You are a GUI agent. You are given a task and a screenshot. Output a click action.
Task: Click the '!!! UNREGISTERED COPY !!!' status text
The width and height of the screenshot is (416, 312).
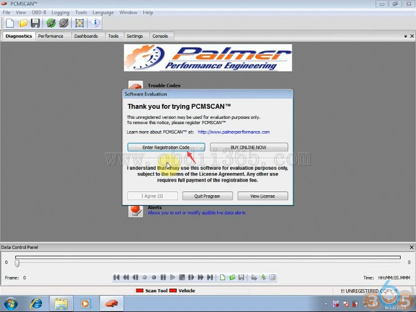pyautogui.click(x=369, y=291)
